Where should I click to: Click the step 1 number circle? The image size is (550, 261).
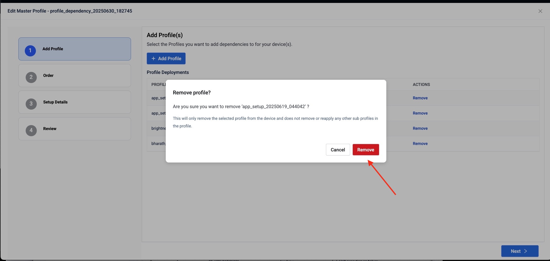click(x=30, y=51)
